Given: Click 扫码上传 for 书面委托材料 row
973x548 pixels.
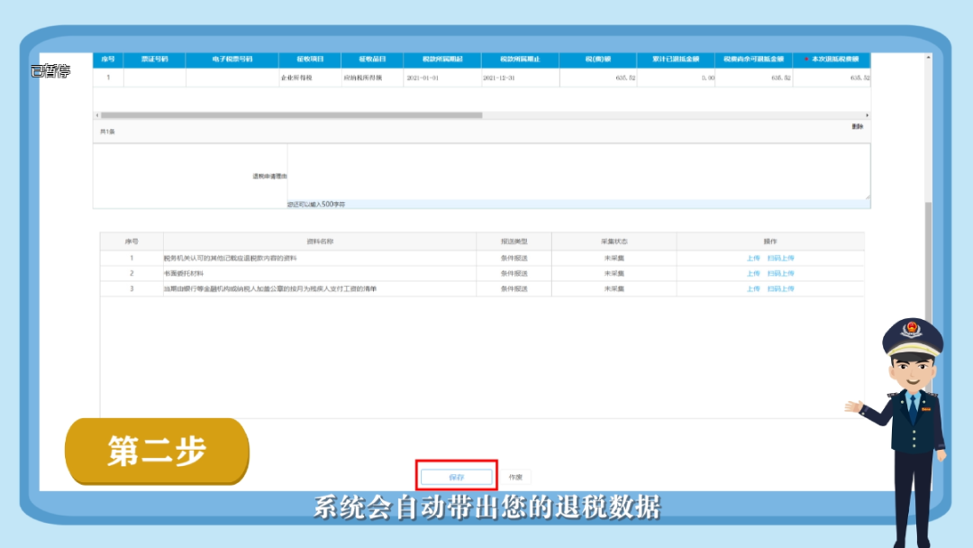Looking at the screenshot, I should point(781,273).
